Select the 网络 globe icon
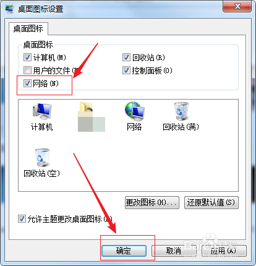Screen dimensions: 256x266 pos(135,111)
